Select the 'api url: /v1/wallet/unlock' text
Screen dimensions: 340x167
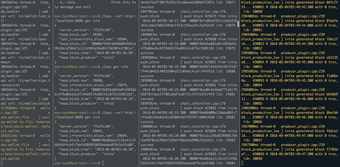tap(25, 103)
